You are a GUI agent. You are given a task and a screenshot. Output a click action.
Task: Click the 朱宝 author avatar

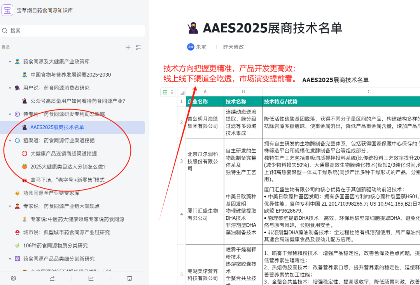(191, 47)
